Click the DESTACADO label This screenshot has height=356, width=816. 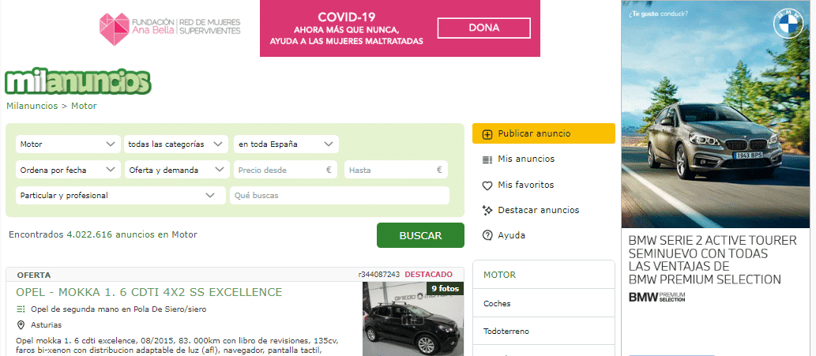pyautogui.click(x=428, y=275)
